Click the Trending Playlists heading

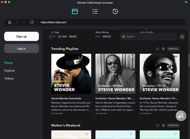[65, 49]
